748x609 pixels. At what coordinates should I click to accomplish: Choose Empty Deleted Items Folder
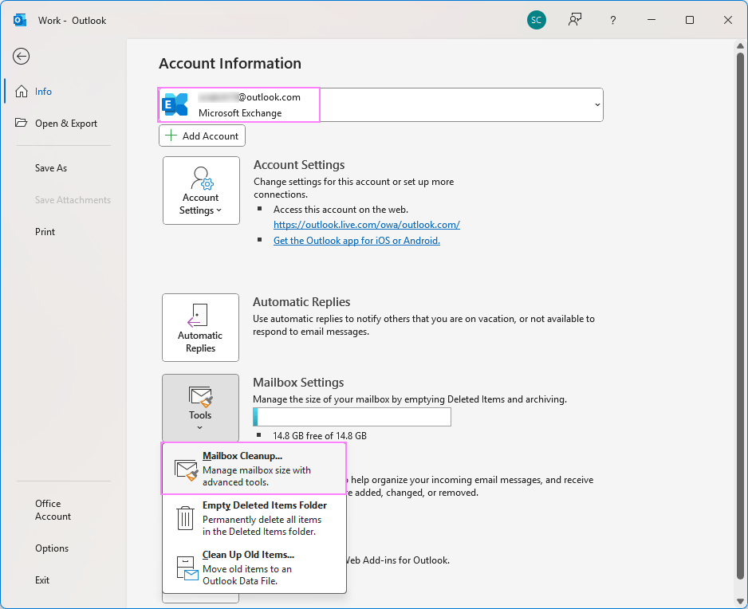pos(254,518)
